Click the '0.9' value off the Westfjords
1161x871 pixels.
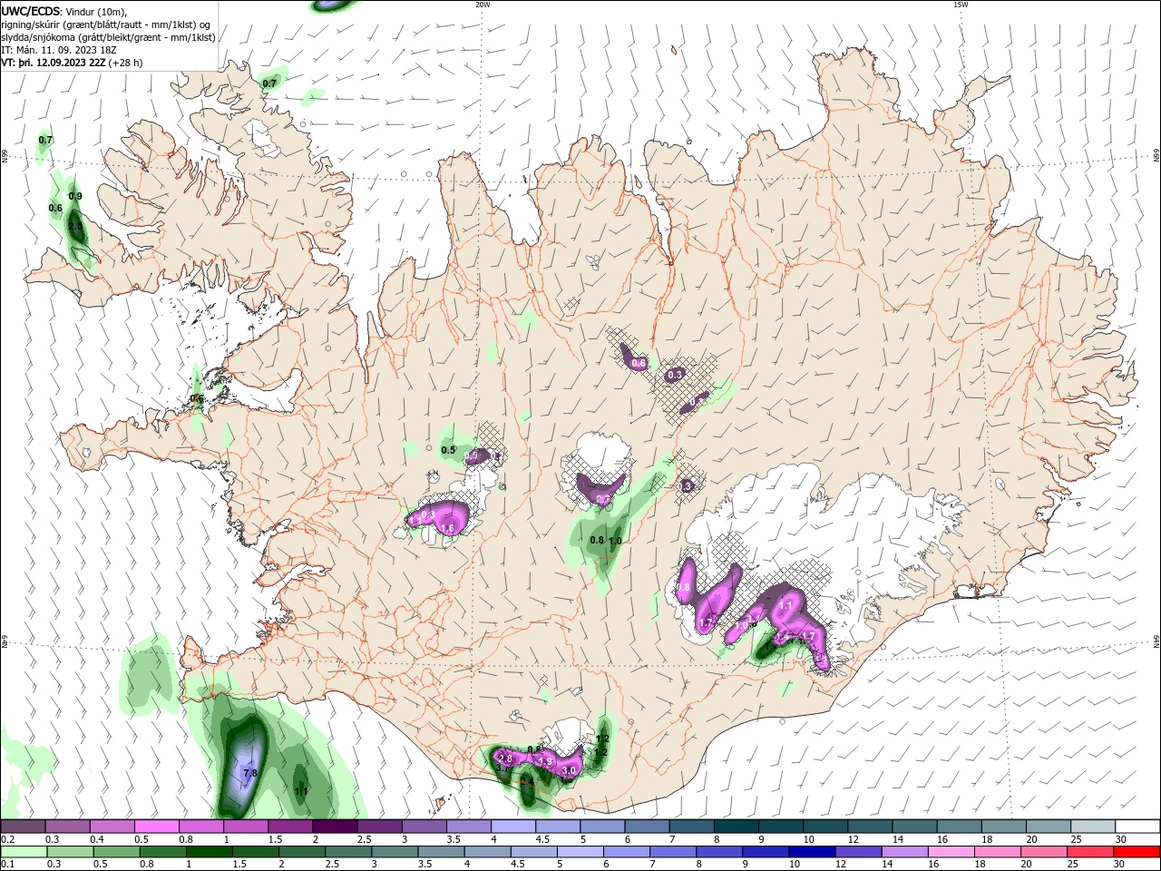coord(75,196)
